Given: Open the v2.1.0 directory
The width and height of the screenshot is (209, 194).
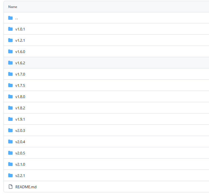Looking at the screenshot, I should click(x=20, y=164).
